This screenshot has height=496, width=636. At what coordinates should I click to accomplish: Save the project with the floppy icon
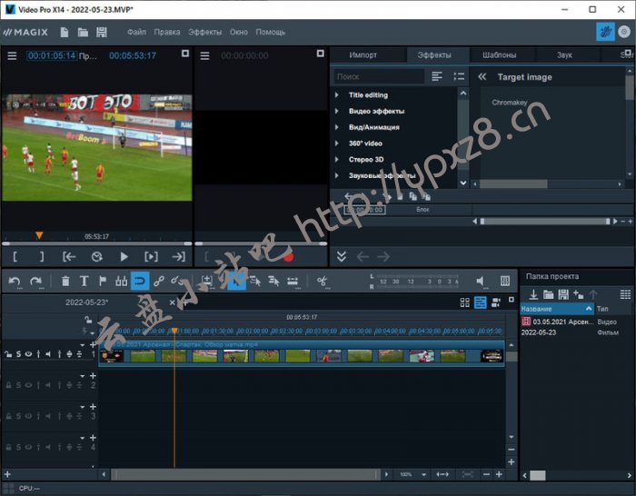(x=102, y=32)
